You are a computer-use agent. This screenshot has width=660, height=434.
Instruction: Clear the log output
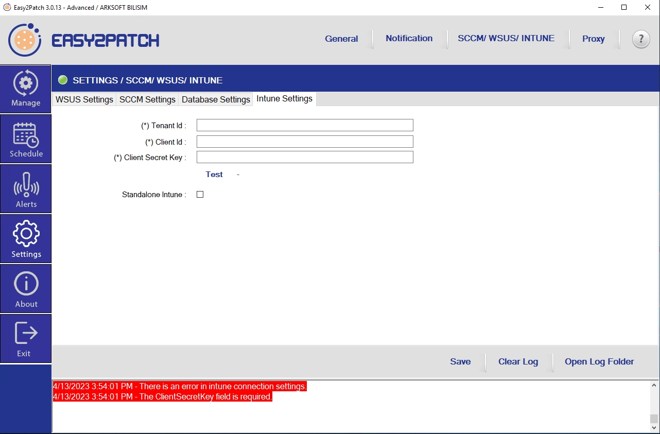[x=518, y=361]
